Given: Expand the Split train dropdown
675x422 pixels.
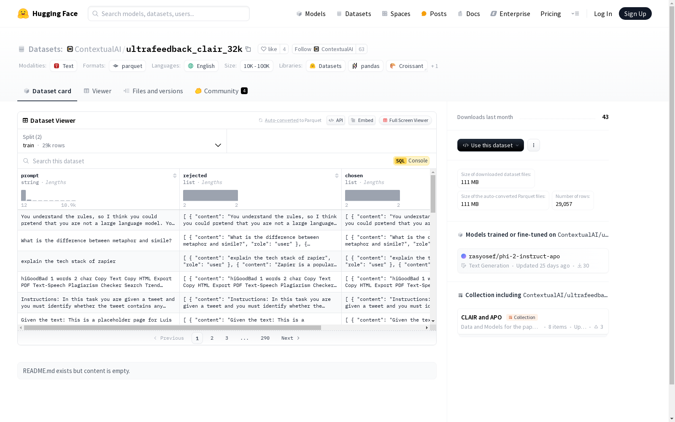Looking at the screenshot, I should point(122,141).
